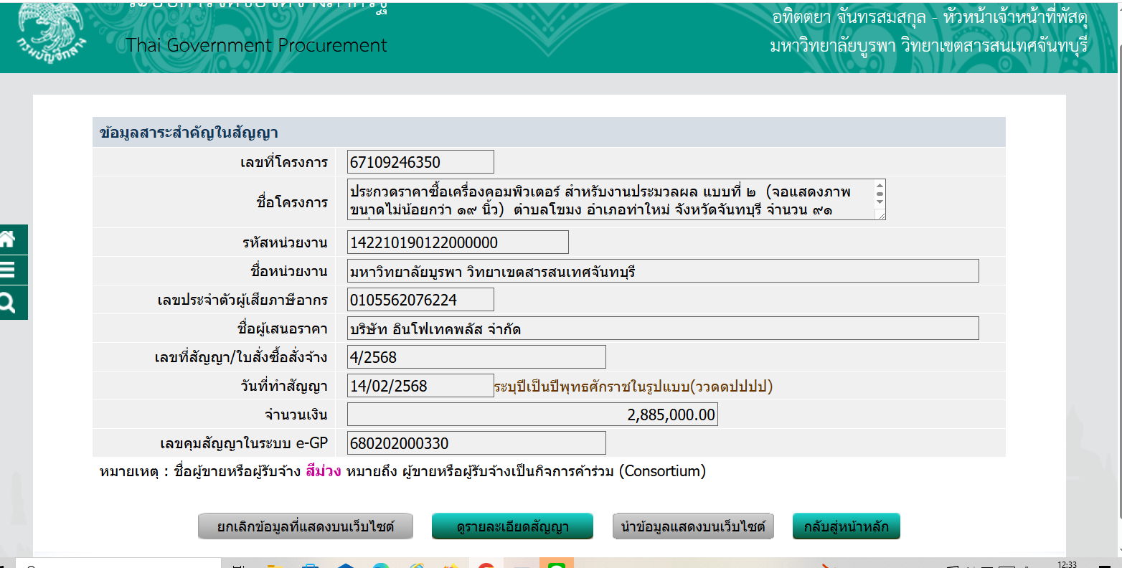1122x568 pixels.
Task: Click the resize handle of project name textarea
Action: 881,215
